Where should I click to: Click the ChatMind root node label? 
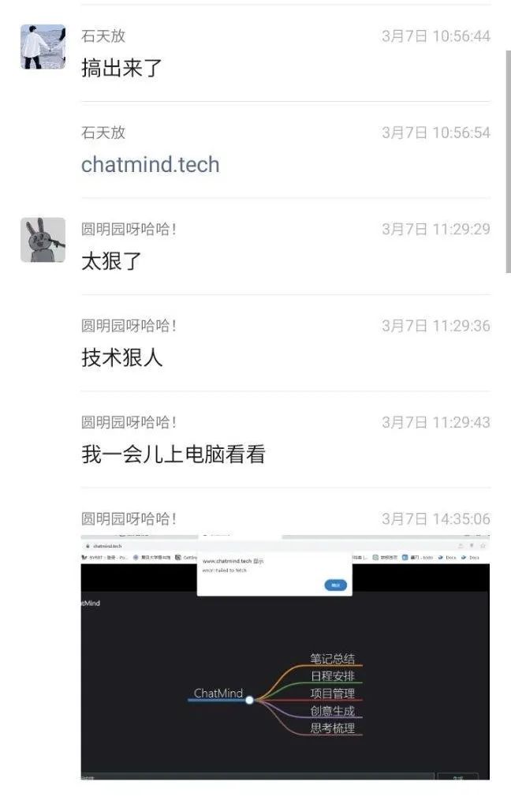(x=218, y=693)
